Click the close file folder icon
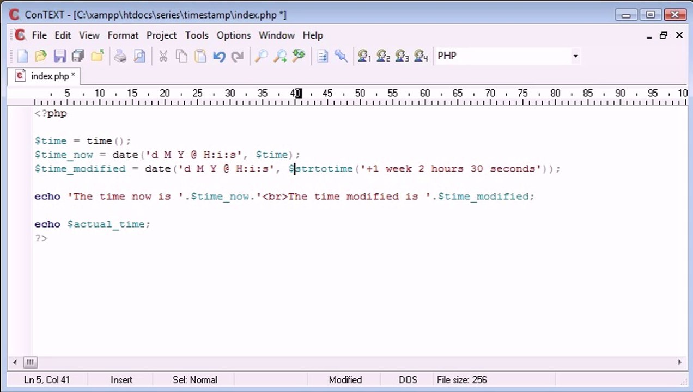The image size is (693, 392). pos(98,56)
